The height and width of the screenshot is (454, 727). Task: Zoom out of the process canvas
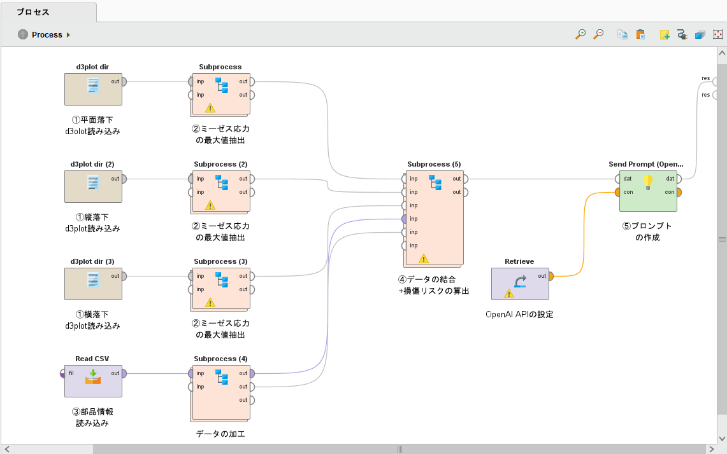point(598,34)
